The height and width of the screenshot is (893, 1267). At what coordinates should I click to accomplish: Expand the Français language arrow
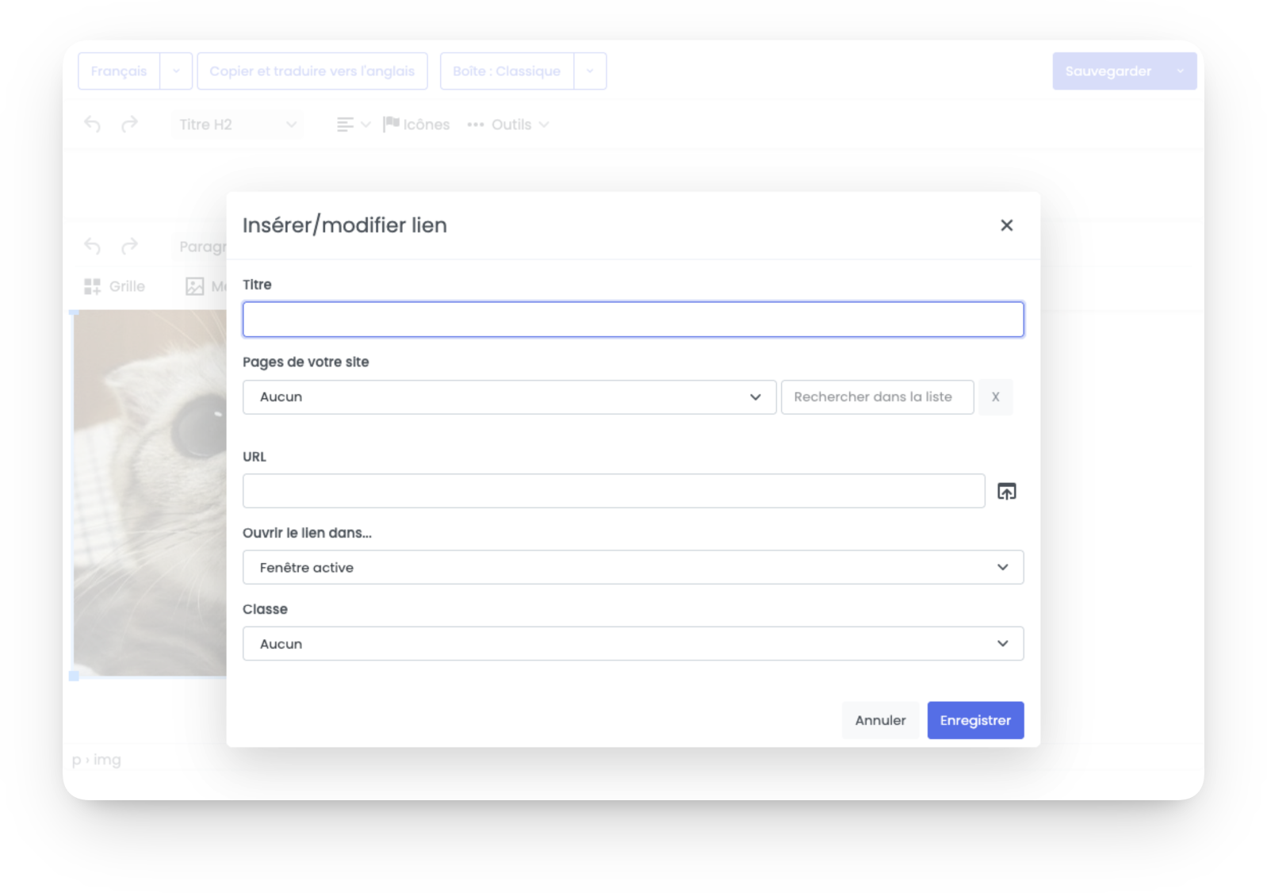pos(176,71)
